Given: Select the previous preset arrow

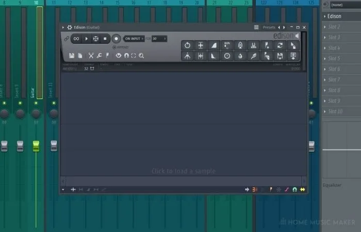Looking at the screenshot, I should point(279,27).
